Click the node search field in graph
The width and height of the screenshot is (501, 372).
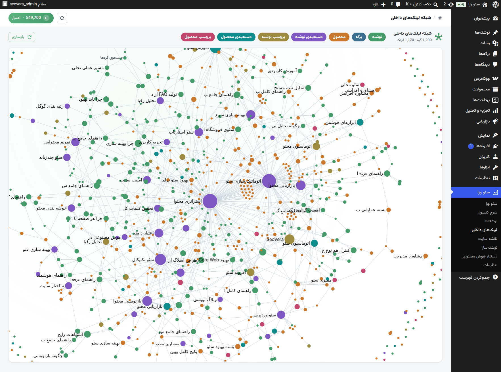click(68, 58)
